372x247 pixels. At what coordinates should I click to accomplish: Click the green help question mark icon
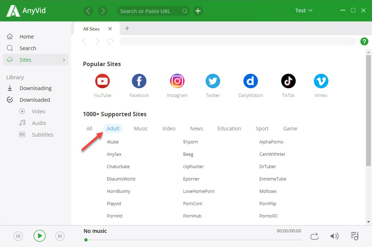coord(364,41)
